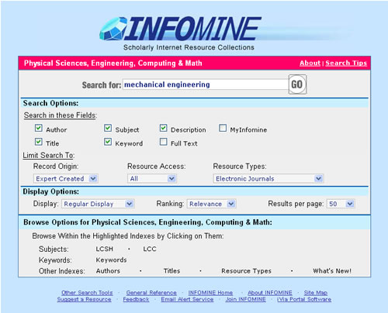Open the Resource Types dropdown
Viewport: 388px width, 313px height.
[x=268, y=178]
